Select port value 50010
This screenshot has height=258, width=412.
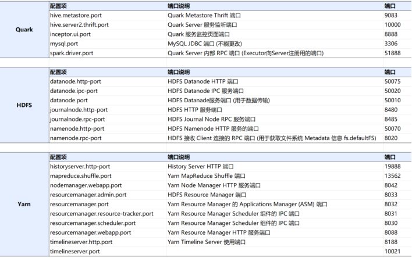[x=397, y=101]
